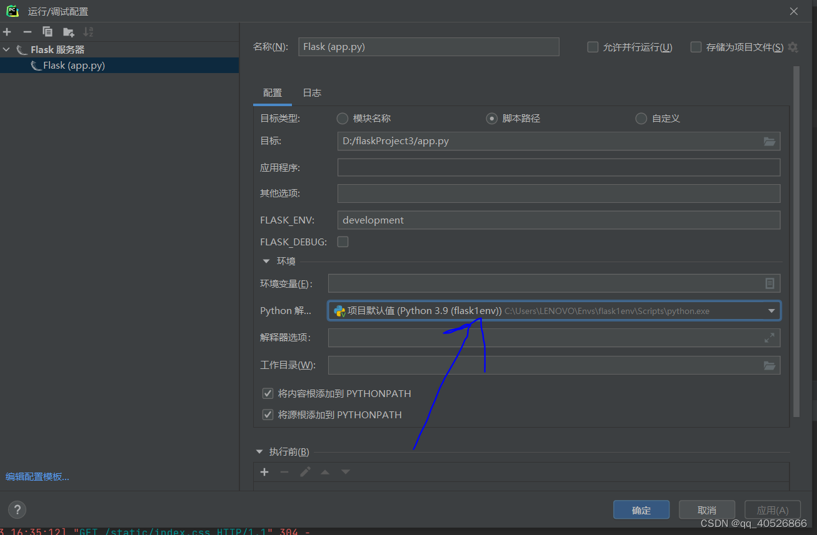Image resolution: width=817 pixels, height=535 pixels.
Task: Click the Application input field
Action: [559, 167]
